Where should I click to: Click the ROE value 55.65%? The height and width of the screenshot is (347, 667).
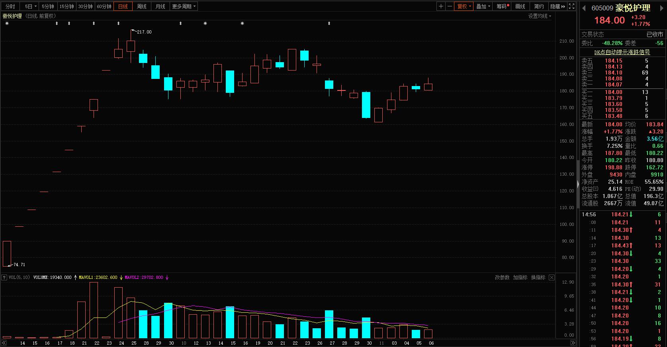point(654,182)
